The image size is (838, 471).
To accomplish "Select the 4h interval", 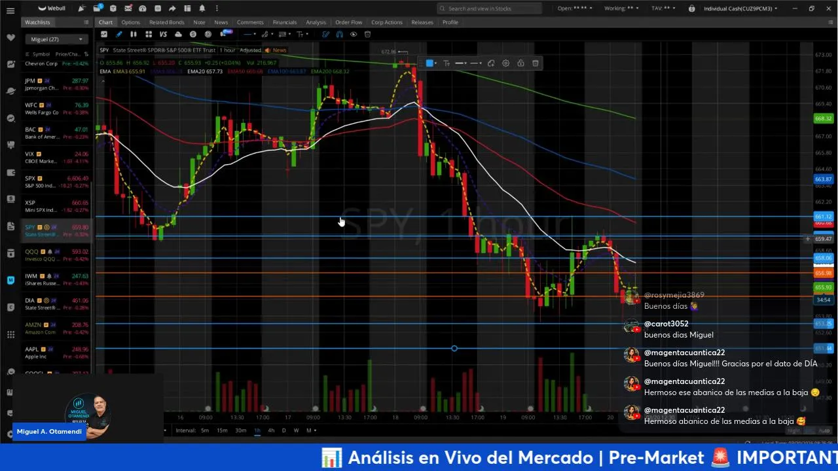I will click(x=271, y=430).
